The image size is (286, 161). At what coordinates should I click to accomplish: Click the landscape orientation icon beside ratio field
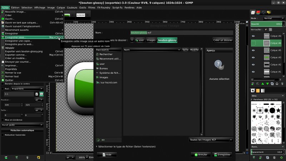point(41,94)
